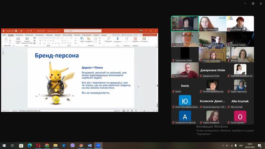Click the Записати record button at right
265x149 pixels.
[x=117, y=35]
